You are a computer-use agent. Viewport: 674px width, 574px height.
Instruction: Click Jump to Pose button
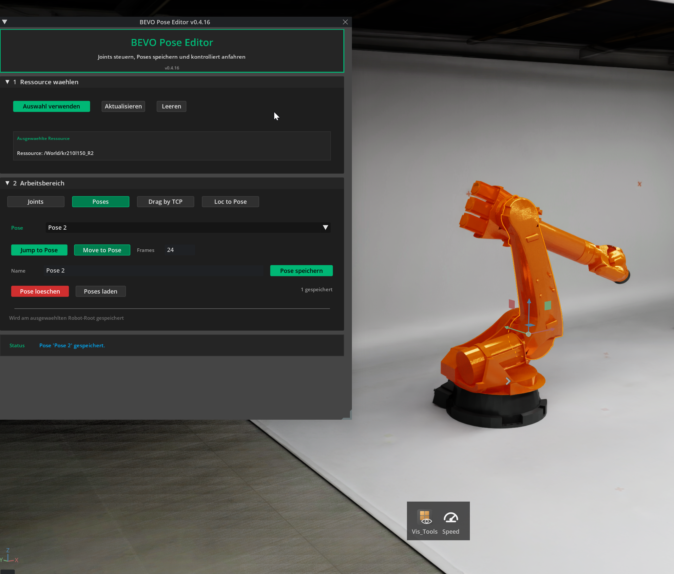pyautogui.click(x=39, y=250)
